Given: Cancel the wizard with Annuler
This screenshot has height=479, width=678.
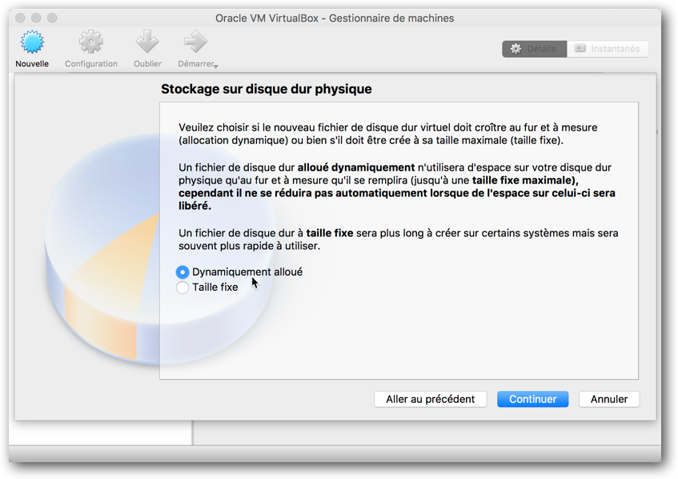Looking at the screenshot, I should [609, 399].
